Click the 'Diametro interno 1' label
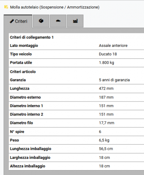Image resolution: width=144 pixels, height=175 pixels. [x=26, y=106]
